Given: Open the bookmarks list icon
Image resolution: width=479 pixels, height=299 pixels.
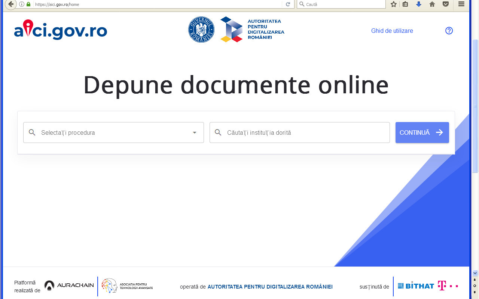Looking at the screenshot, I should tap(405, 4).
